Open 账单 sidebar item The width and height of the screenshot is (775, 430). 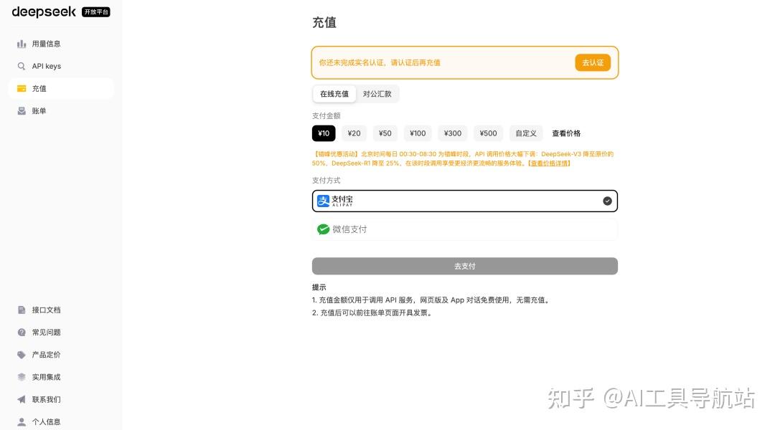[61, 111]
